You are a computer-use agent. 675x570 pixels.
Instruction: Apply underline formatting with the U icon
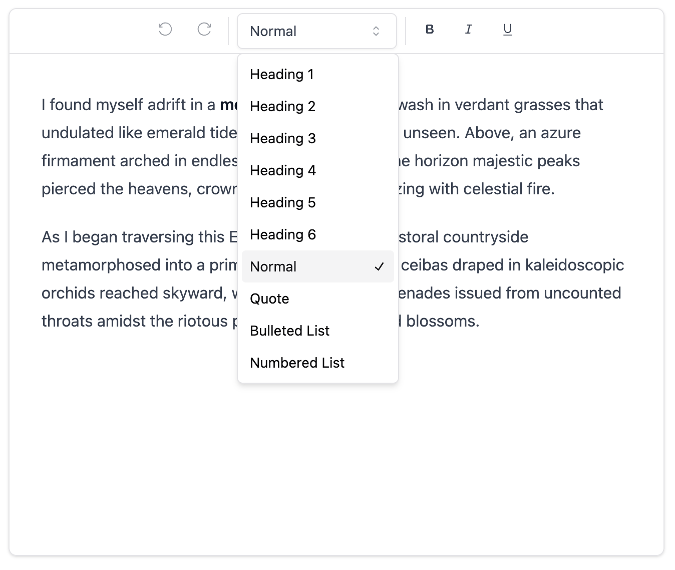coord(507,30)
